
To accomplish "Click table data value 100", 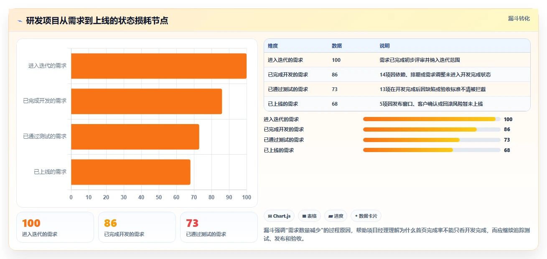I will point(336,60).
